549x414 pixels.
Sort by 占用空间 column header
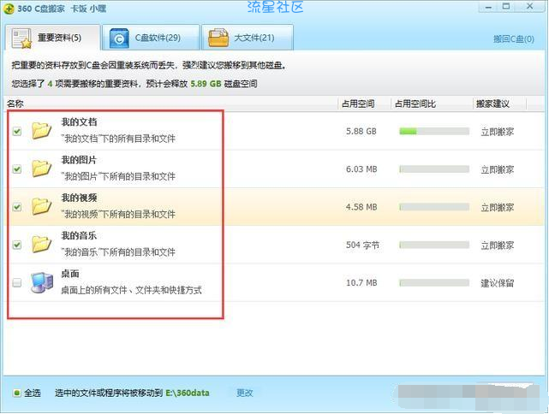pyautogui.click(x=358, y=103)
